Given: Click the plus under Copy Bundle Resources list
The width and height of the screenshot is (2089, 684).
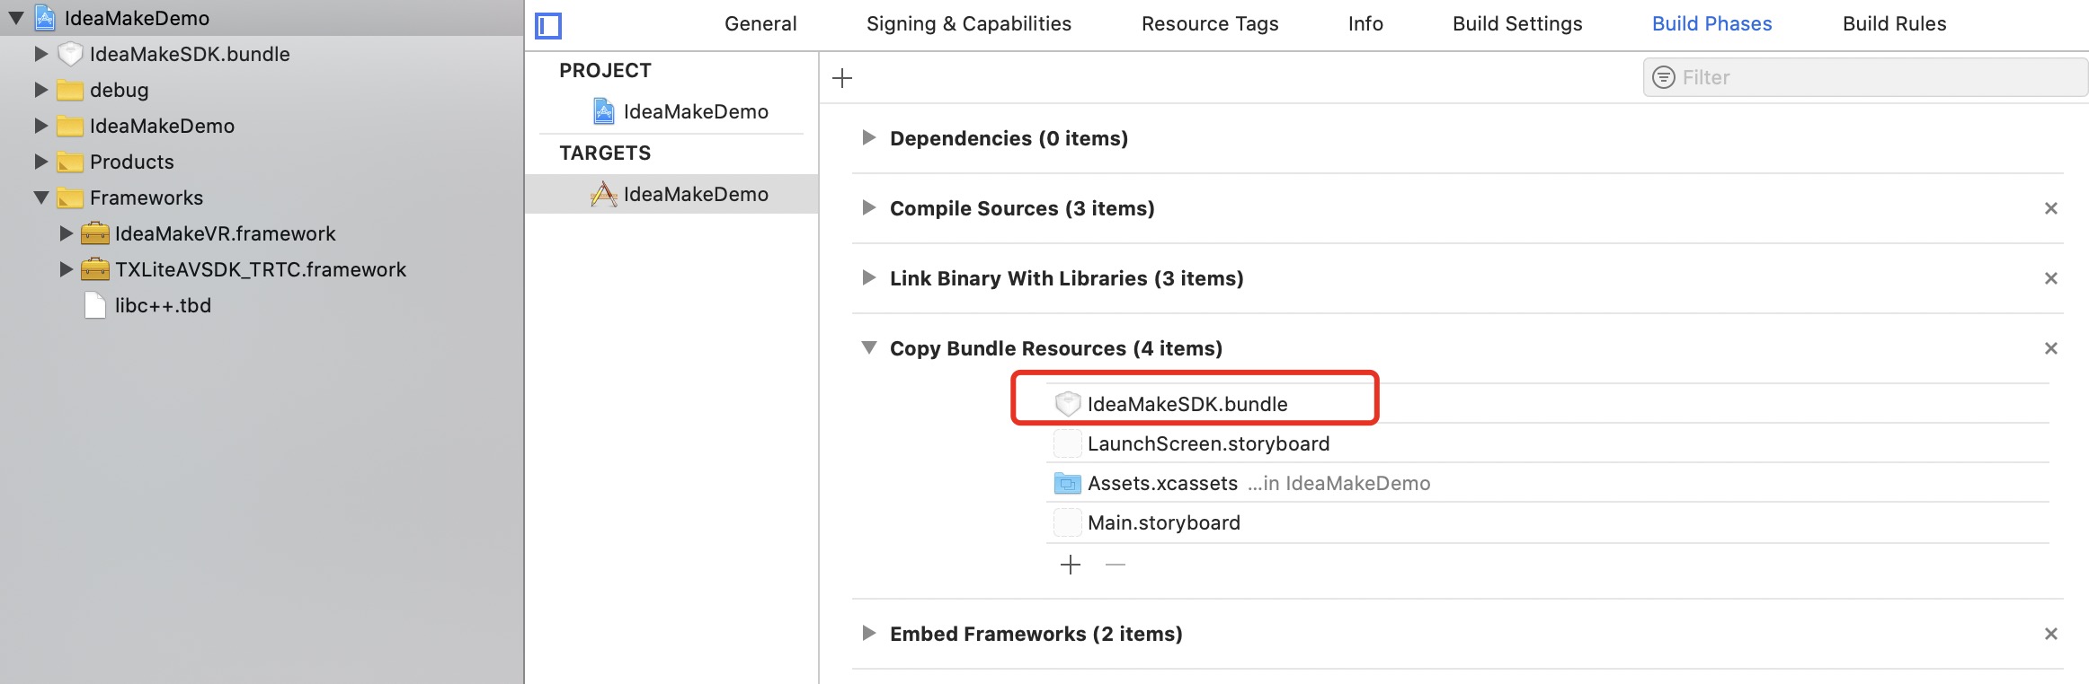Looking at the screenshot, I should click(1070, 565).
